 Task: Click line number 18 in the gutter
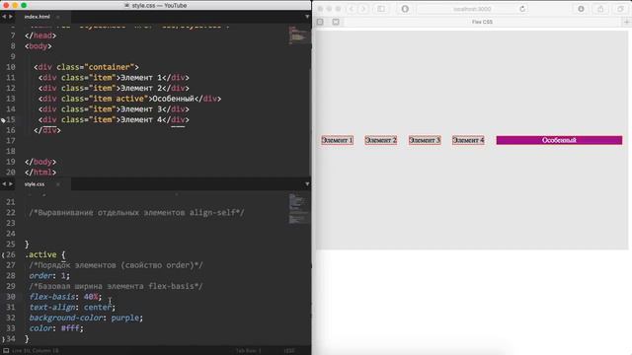[x=11, y=151]
